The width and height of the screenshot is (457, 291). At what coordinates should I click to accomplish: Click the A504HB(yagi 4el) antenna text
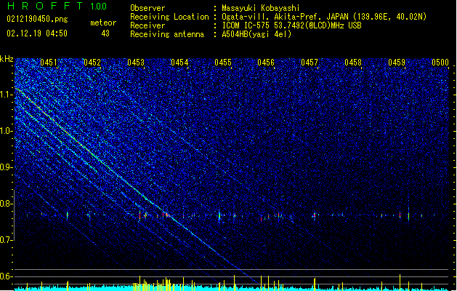click(x=256, y=34)
